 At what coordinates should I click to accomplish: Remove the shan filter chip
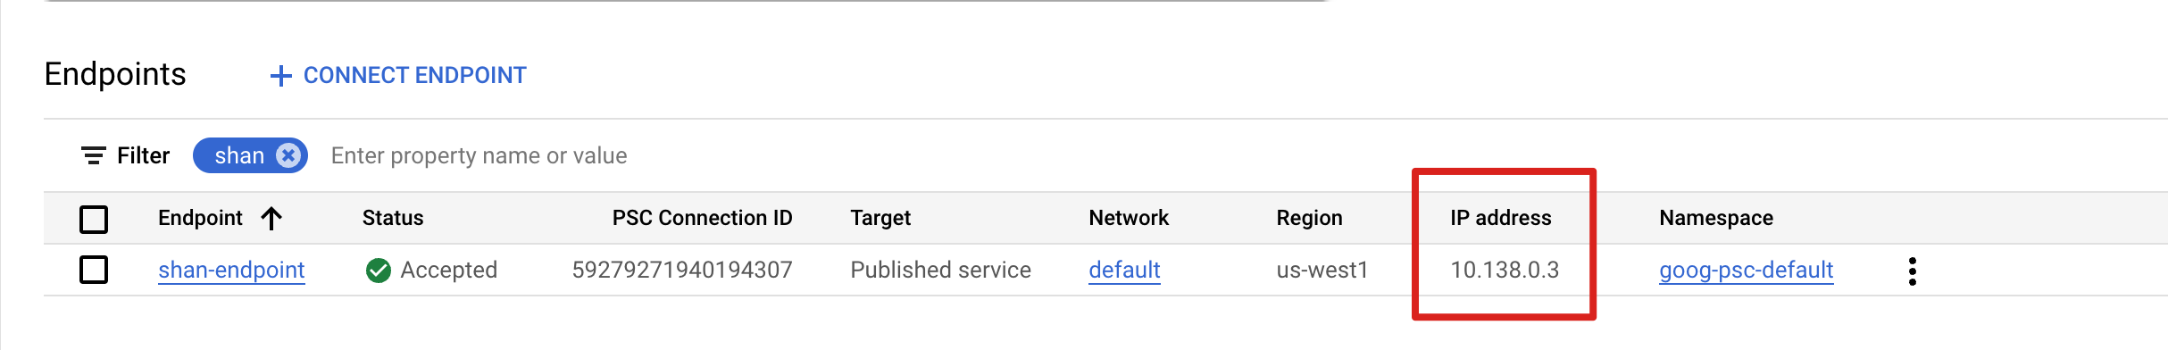[x=288, y=155]
